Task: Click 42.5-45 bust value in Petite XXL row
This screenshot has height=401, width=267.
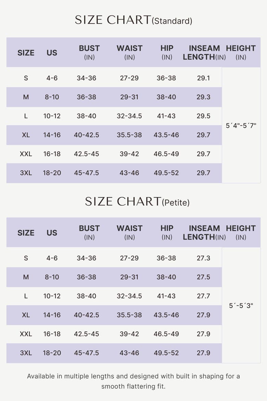Action: pos(86,334)
